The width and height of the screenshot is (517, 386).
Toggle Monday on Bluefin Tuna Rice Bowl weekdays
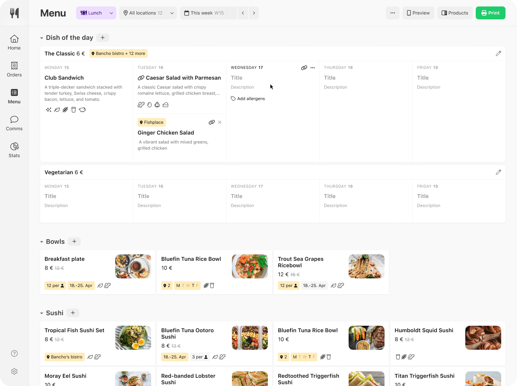tap(178, 285)
